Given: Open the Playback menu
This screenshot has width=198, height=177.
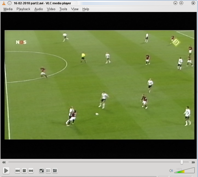Looking at the screenshot, I should tap(23, 9).
